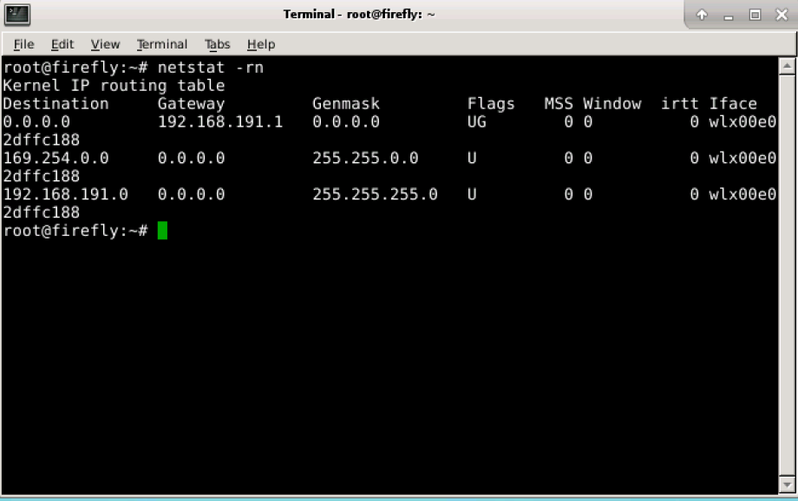Click the scrollbar up arrow
This screenshot has height=501, width=798.
tap(787, 66)
